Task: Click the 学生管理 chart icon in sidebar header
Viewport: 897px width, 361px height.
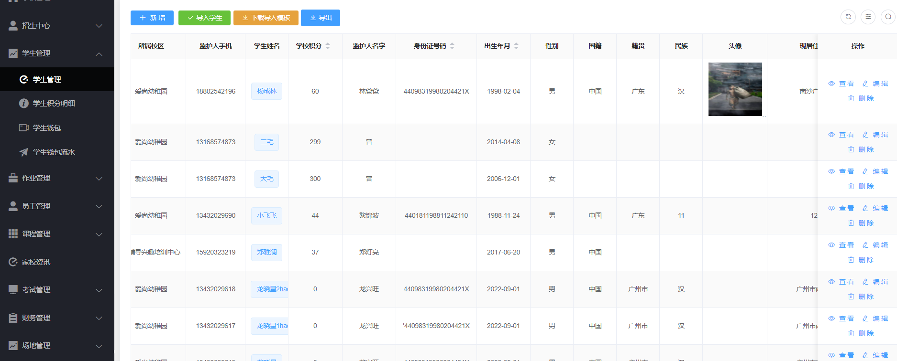Action: [x=13, y=53]
